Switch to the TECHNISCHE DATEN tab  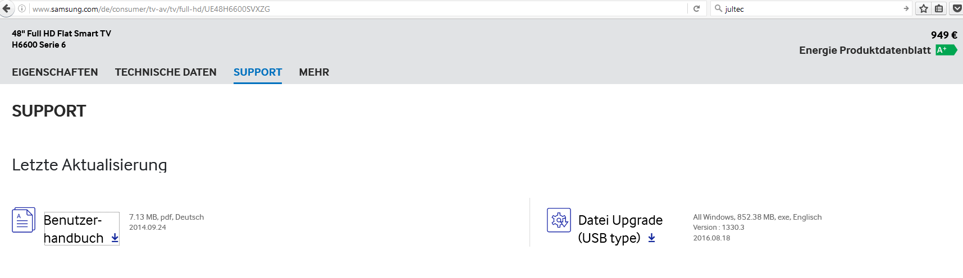(x=166, y=72)
